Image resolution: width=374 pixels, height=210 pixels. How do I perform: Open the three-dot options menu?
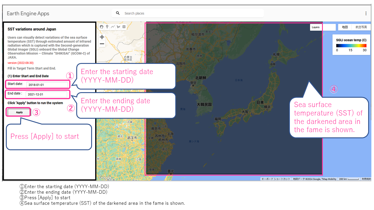click(366, 13)
